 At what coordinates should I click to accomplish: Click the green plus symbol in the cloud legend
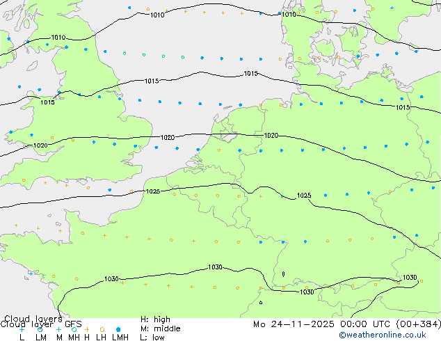pyautogui.click(x=58, y=329)
